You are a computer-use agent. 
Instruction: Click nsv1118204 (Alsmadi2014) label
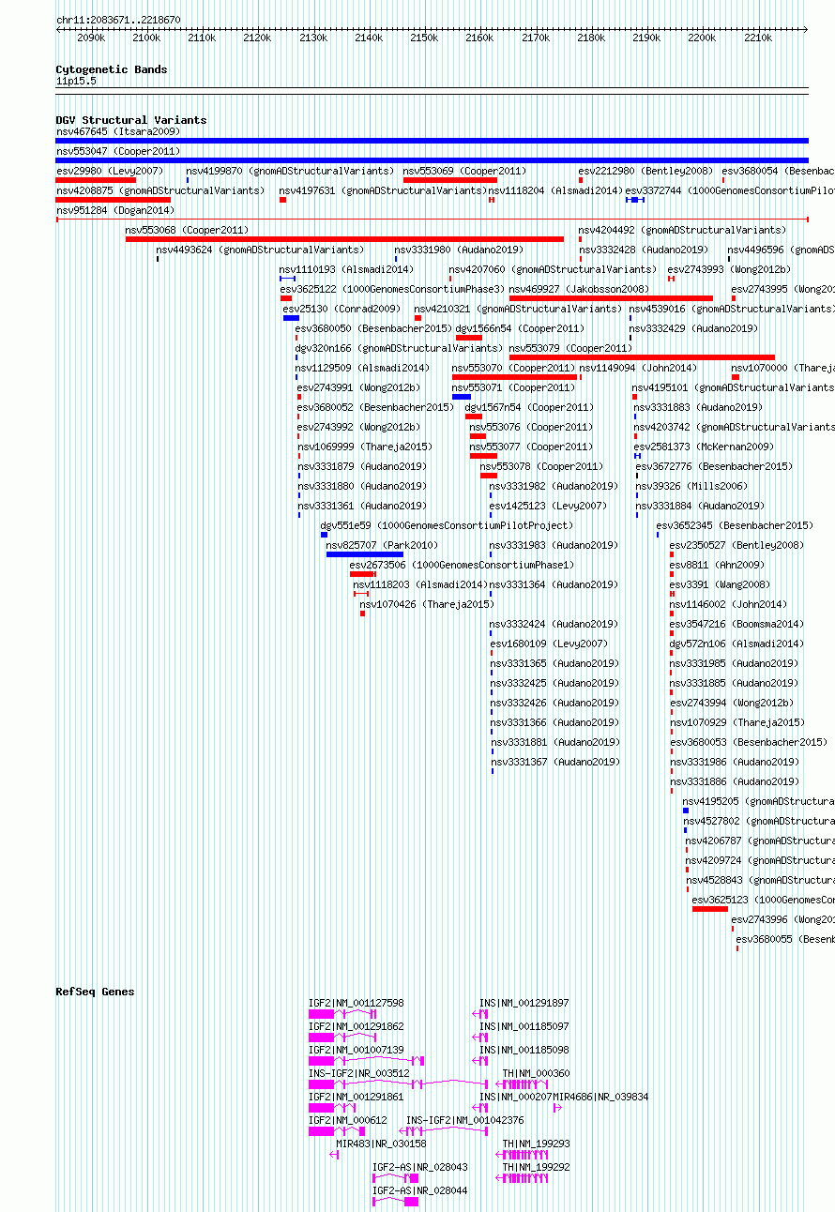tap(555, 190)
